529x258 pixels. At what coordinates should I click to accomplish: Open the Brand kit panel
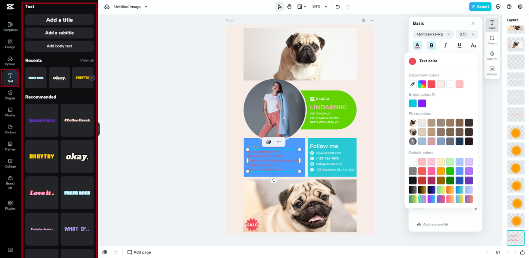(10, 182)
